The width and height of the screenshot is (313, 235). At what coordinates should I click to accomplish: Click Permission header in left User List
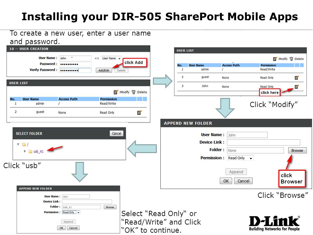(108, 99)
